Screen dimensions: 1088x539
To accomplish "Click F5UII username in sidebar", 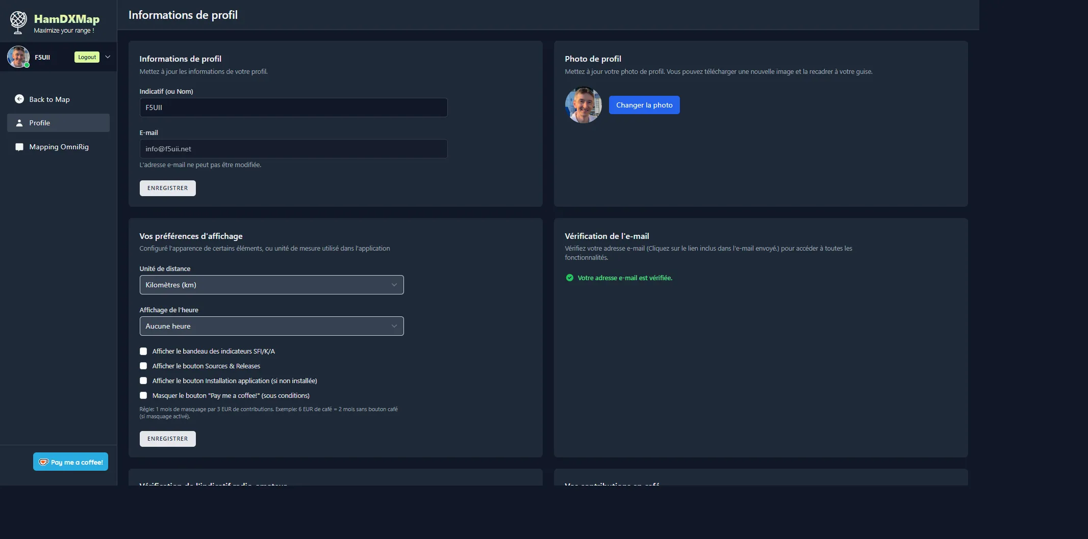I will point(42,57).
